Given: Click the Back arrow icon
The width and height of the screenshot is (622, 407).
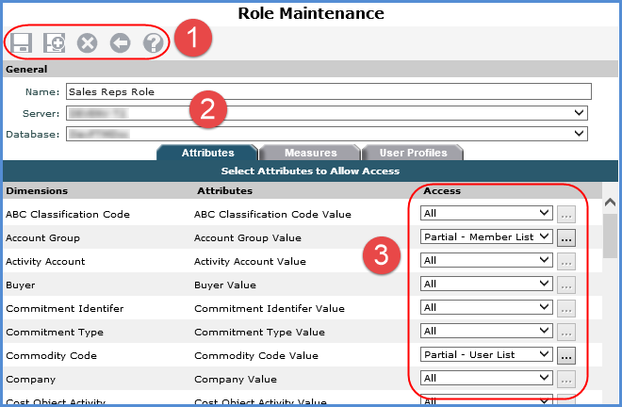Looking at the screenshot, I should coord(120,42).
